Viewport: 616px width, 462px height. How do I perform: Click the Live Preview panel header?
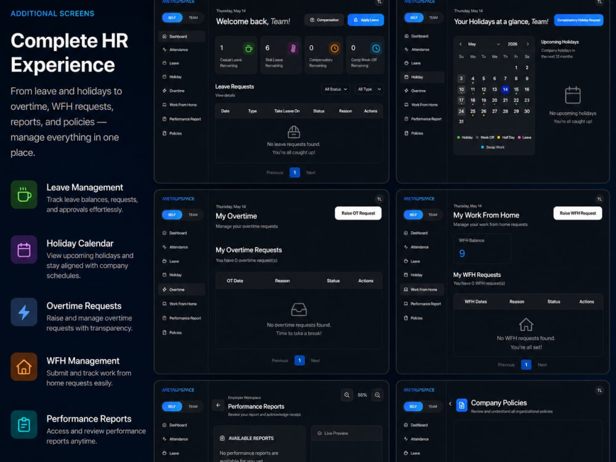(x=347, y=433)
